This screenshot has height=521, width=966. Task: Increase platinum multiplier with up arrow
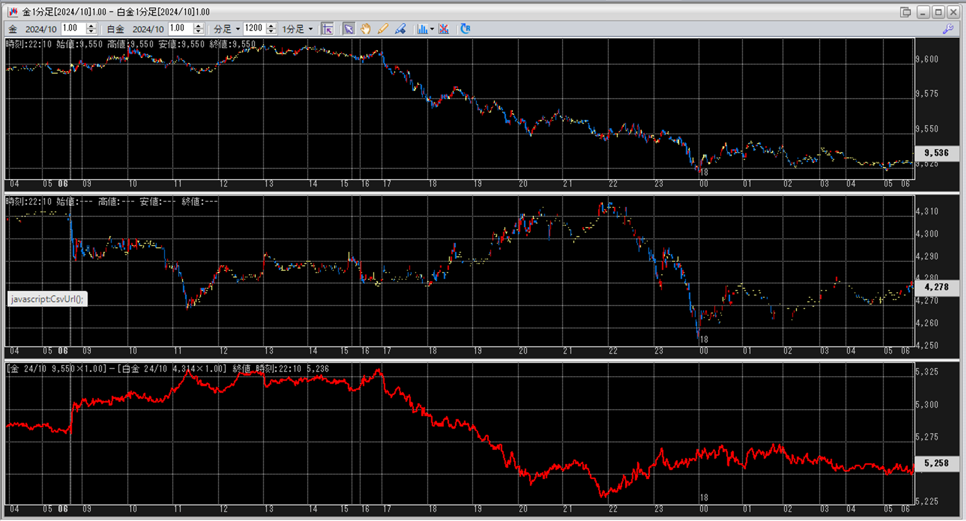198,26
